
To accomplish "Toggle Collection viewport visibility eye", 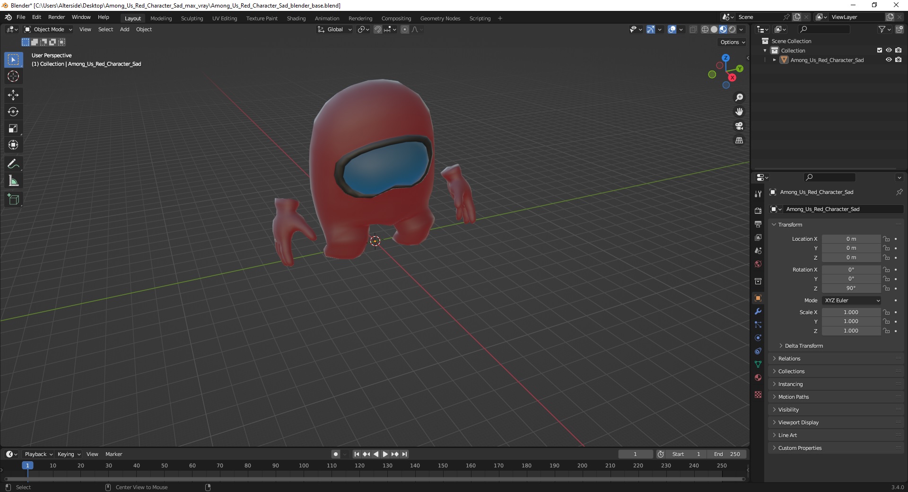I will pos(889,50).
